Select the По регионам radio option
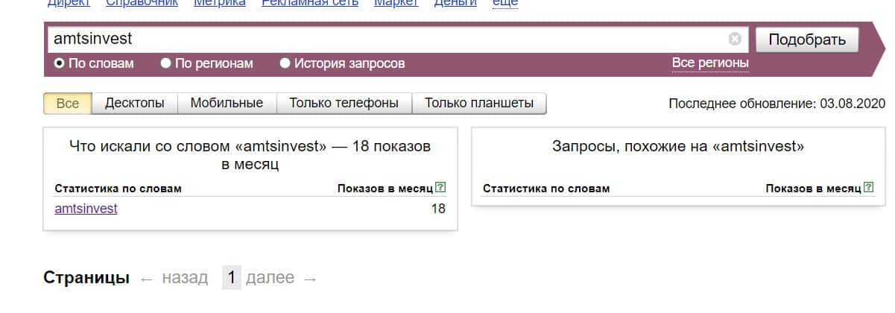The image size is (895, 313). click(x=206, y=63)
